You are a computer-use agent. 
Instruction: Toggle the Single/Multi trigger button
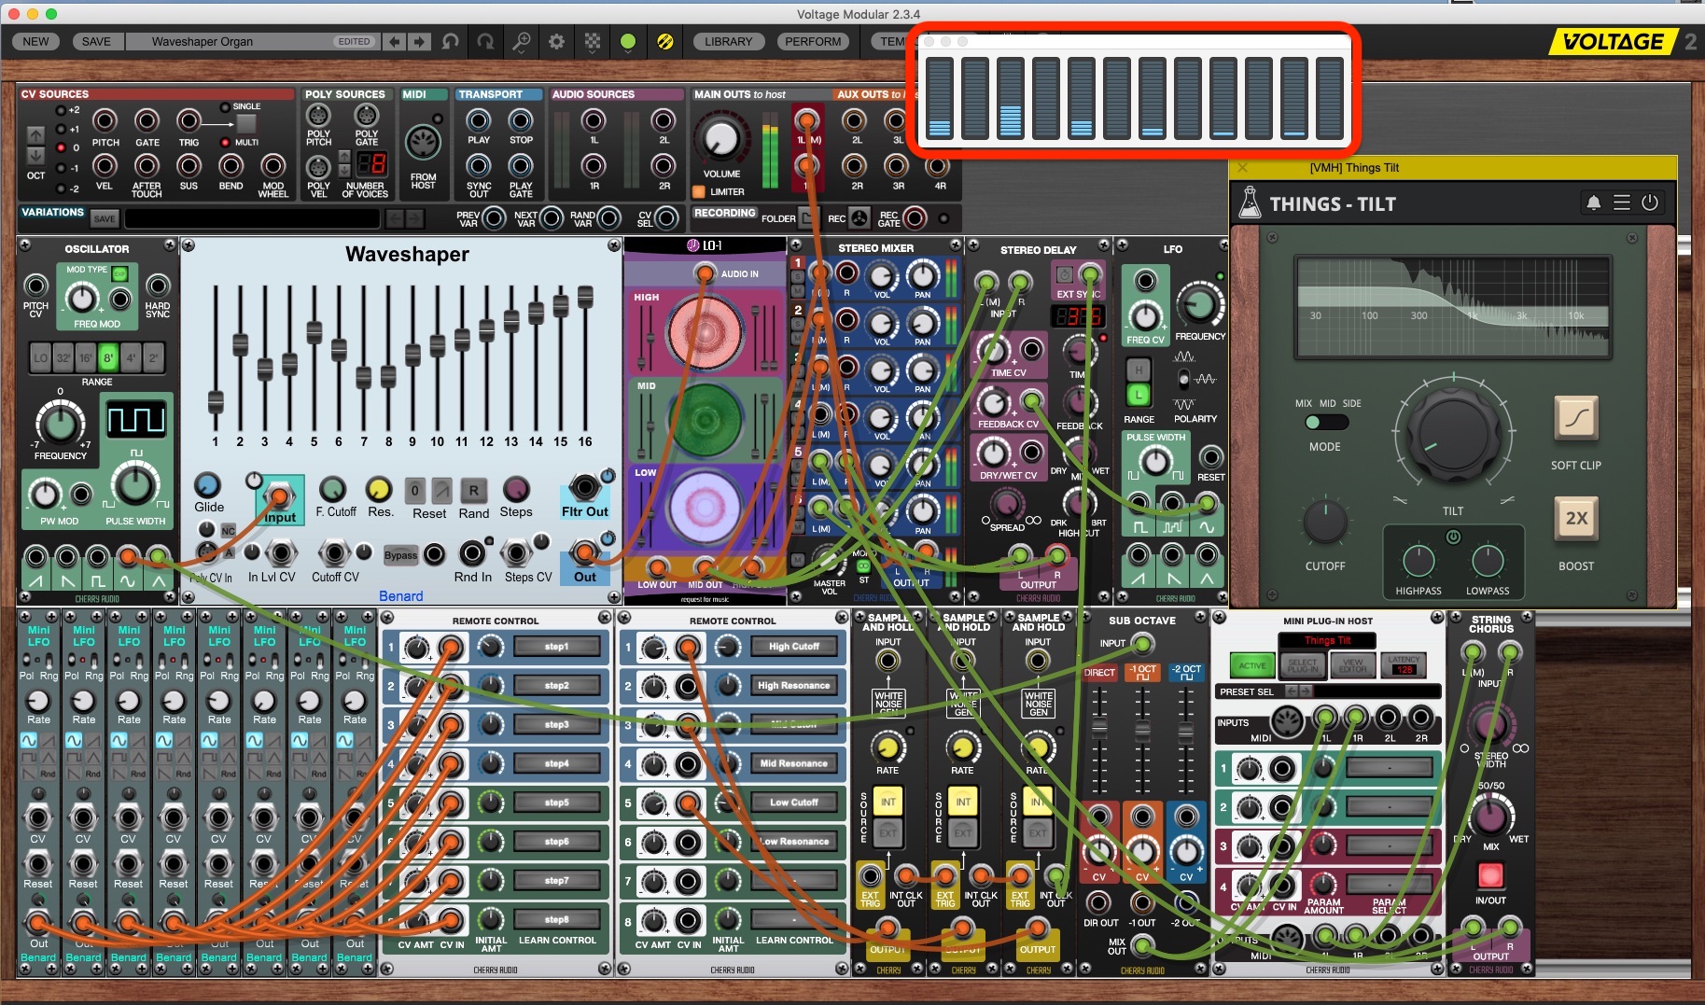pos(245,123)
